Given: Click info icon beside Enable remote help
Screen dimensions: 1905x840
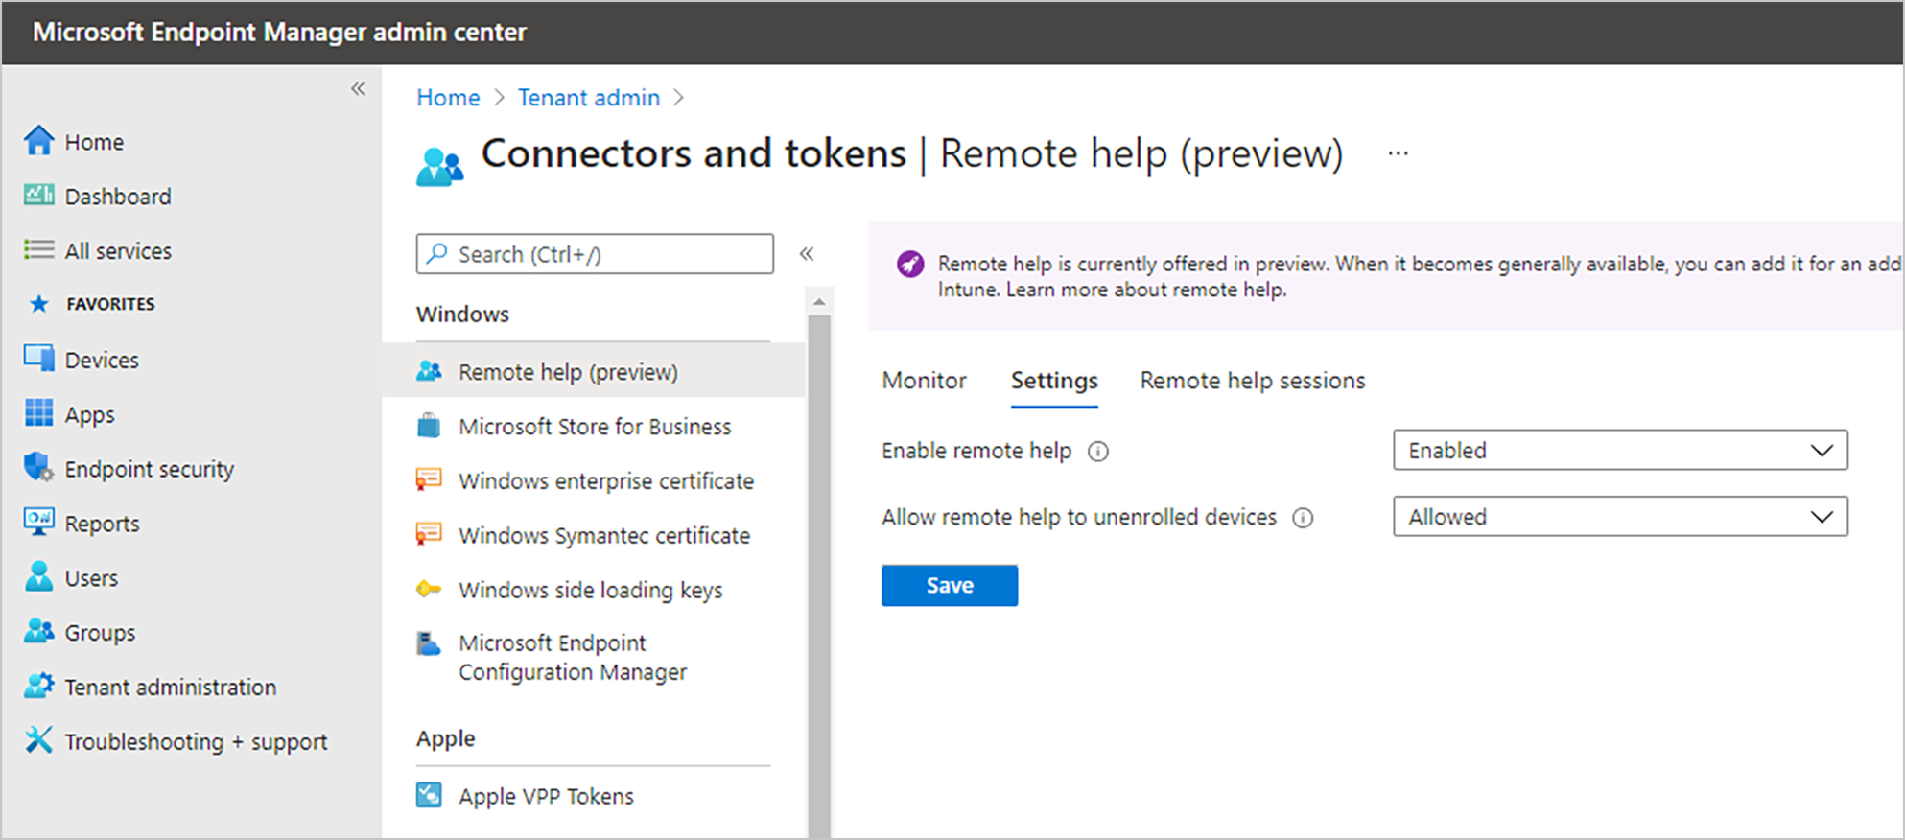Looking at the screenshot, I should [1098, 452].
